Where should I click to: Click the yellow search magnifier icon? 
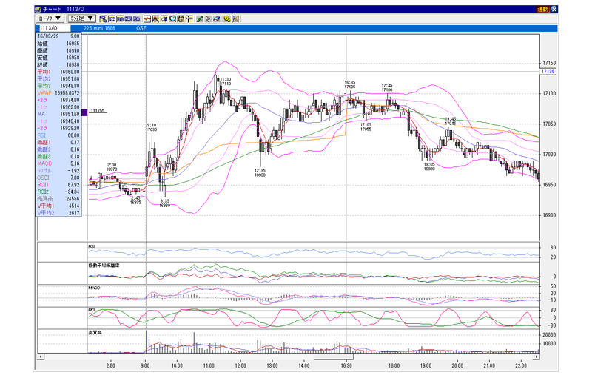point(227,19)
